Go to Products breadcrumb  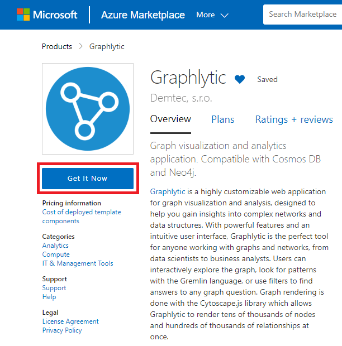click(x=57, y=46)
